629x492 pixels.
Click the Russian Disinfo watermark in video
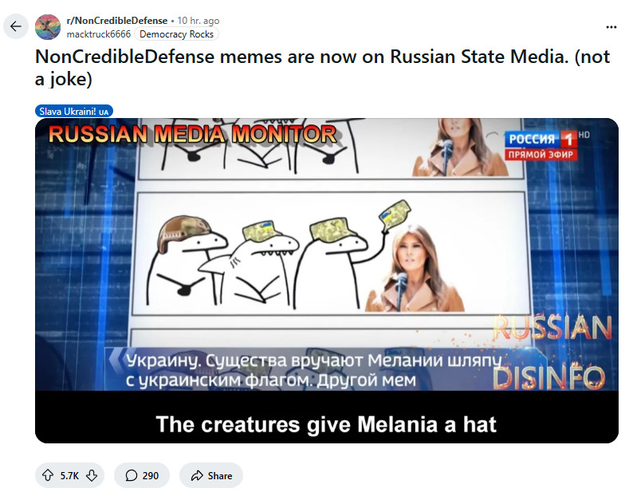point(552,352)
